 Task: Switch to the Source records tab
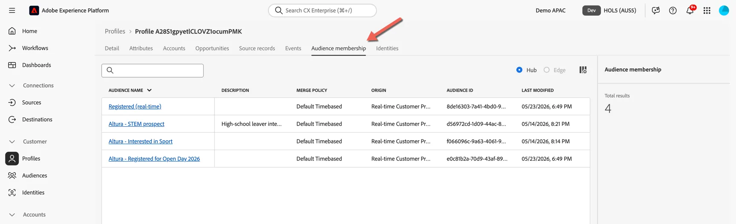click(x=257, y=48)
